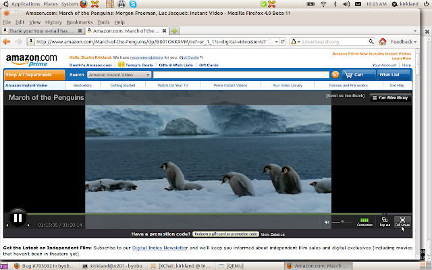
Task: Click the address bar URL
Action: pos(151,42)
